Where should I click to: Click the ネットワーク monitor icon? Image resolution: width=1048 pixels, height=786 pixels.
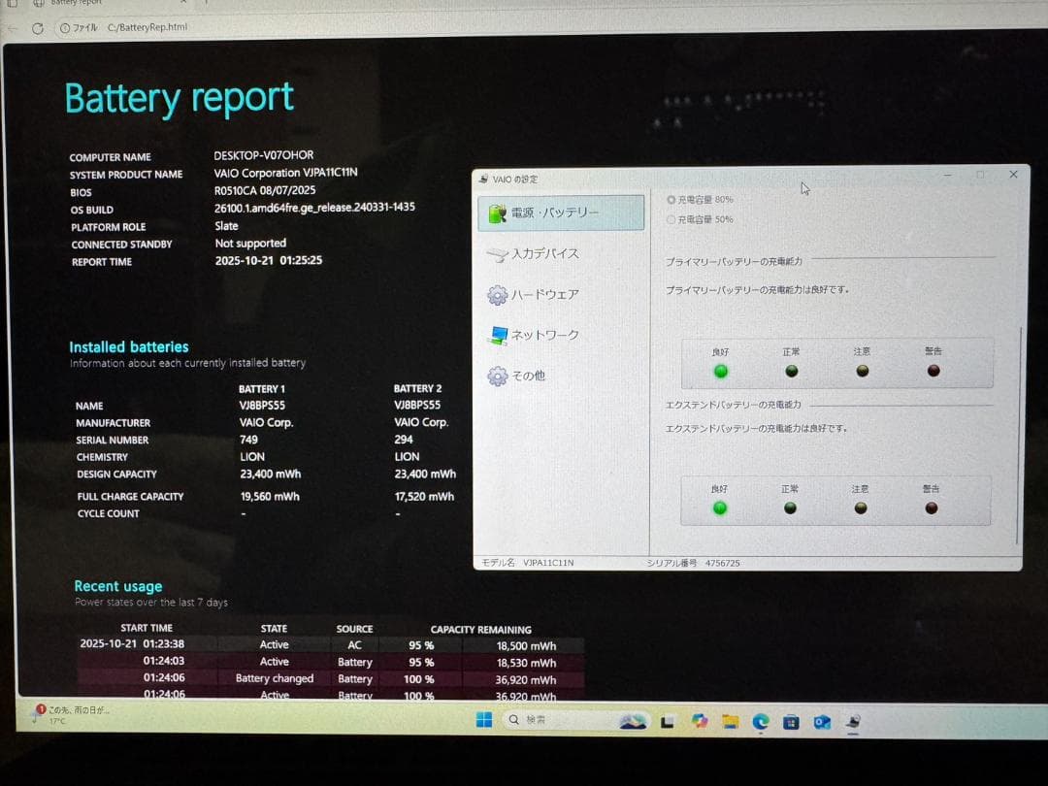(498, 336)
